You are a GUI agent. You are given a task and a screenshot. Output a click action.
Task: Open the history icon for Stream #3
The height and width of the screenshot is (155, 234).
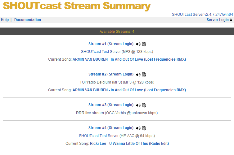coord(144,105)
